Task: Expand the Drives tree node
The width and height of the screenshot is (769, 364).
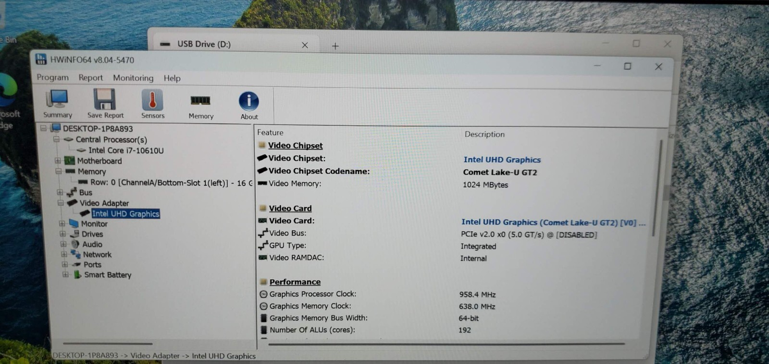Action: [x=63, y=234]
